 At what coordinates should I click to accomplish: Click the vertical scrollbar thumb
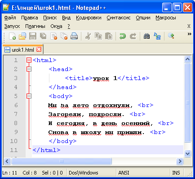click(187, 103)
